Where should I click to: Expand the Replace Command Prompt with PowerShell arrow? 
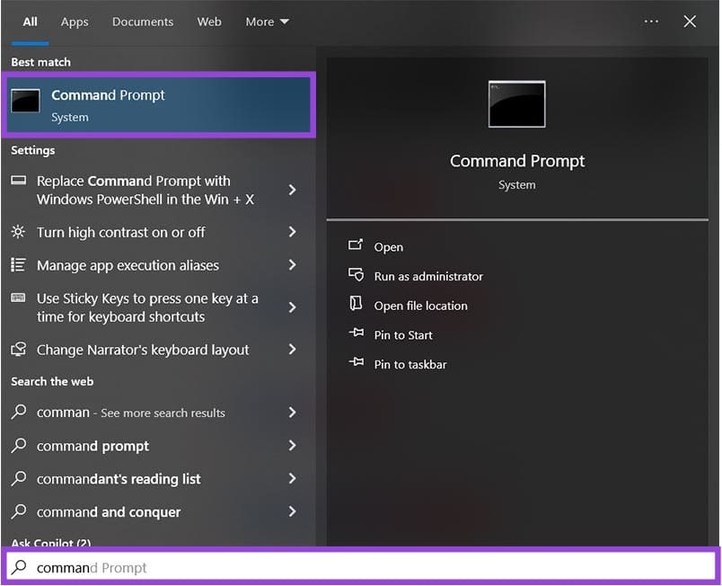292,190
